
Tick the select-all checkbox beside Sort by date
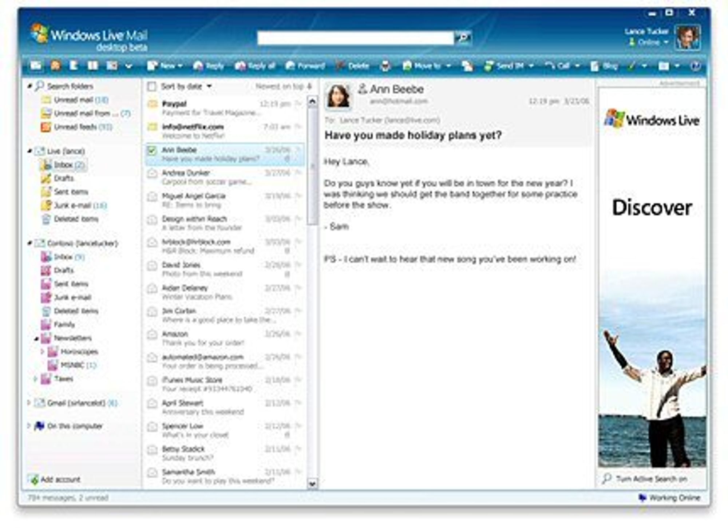coord(151,86)
